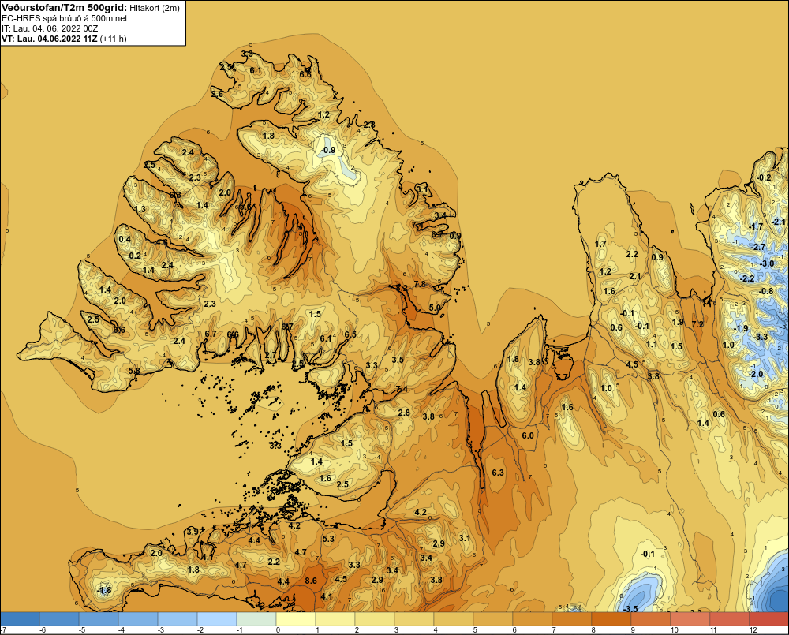Image resolution: width=789 pixels, height=635 pixels.
Task: Select the line 'EC-HRES spá brúuð á 500m net'
Action: point(65,19)
